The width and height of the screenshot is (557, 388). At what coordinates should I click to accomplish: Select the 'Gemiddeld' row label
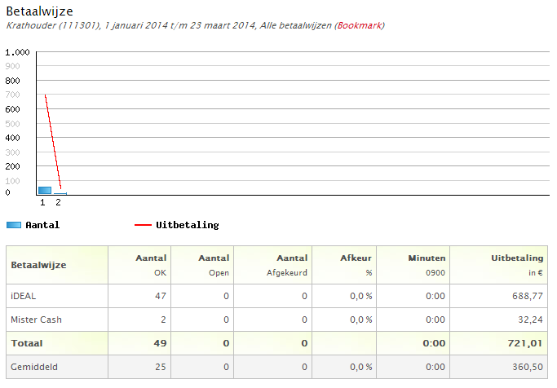click(x=34, y=367)
